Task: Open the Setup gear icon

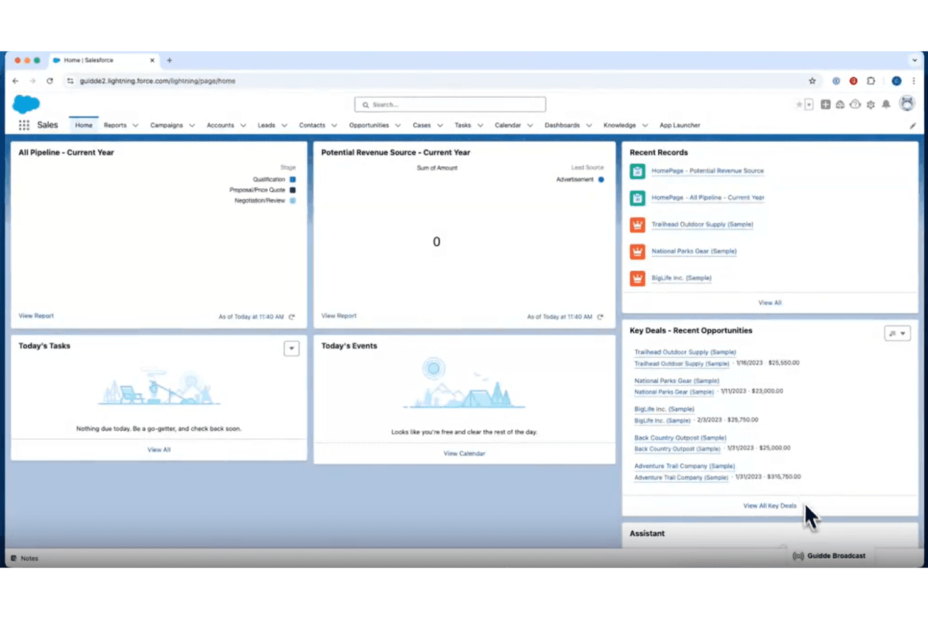Action: 871,105
